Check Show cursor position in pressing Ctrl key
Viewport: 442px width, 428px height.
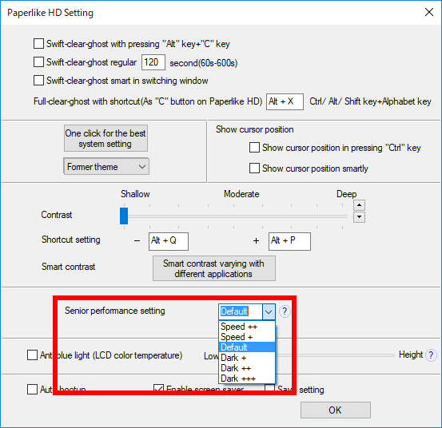254,147
